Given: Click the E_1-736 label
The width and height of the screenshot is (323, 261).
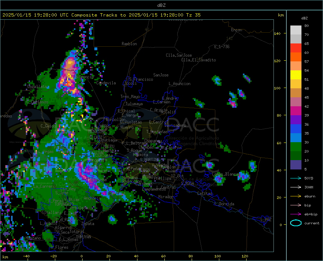Looking at the screenshot, I should pos(222,47).
